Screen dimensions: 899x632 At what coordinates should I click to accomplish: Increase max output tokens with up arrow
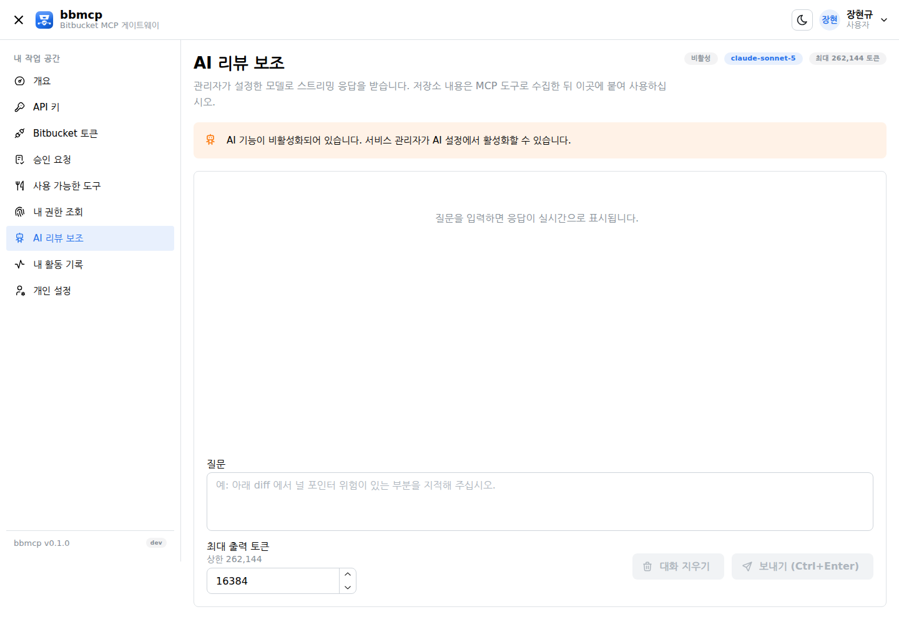(348, 575)
